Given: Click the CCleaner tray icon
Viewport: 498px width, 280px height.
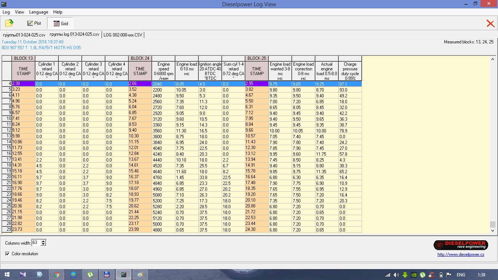Looking at the screenshot, I should pyautogui.click(x=432, y=275).
